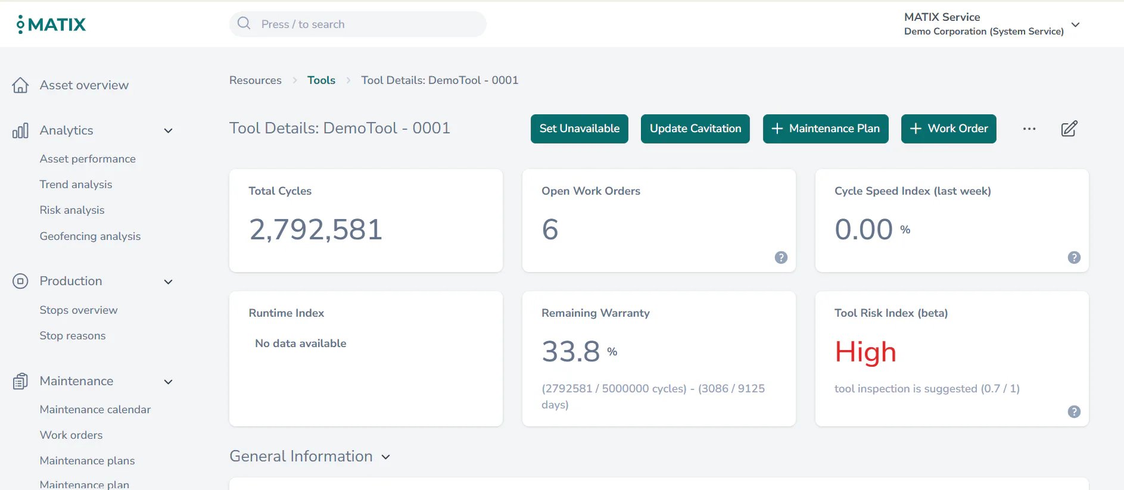
Task: Collapse the General Information section
Action: pos(386,457)
